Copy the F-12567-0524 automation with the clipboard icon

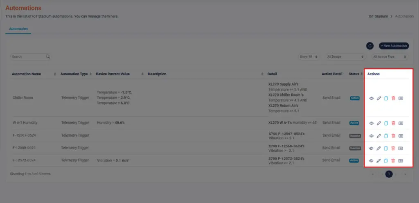(x=386, y=136)
